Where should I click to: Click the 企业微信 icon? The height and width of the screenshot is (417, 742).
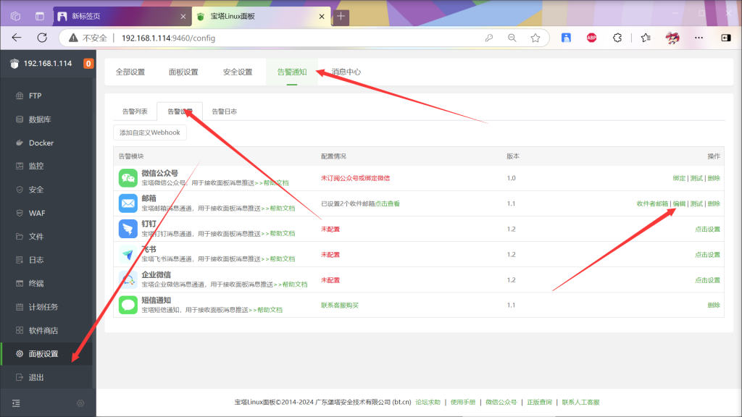click(128, 280)
